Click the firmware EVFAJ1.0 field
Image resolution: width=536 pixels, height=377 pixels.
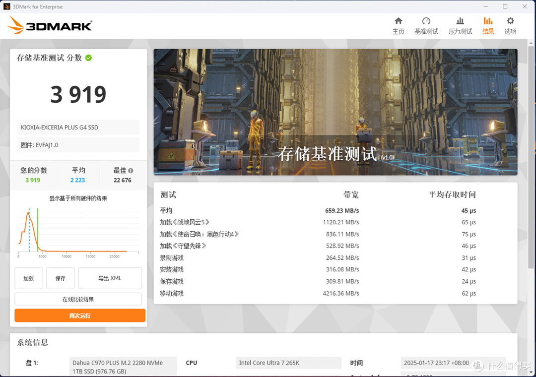click(x=78, y=145)
